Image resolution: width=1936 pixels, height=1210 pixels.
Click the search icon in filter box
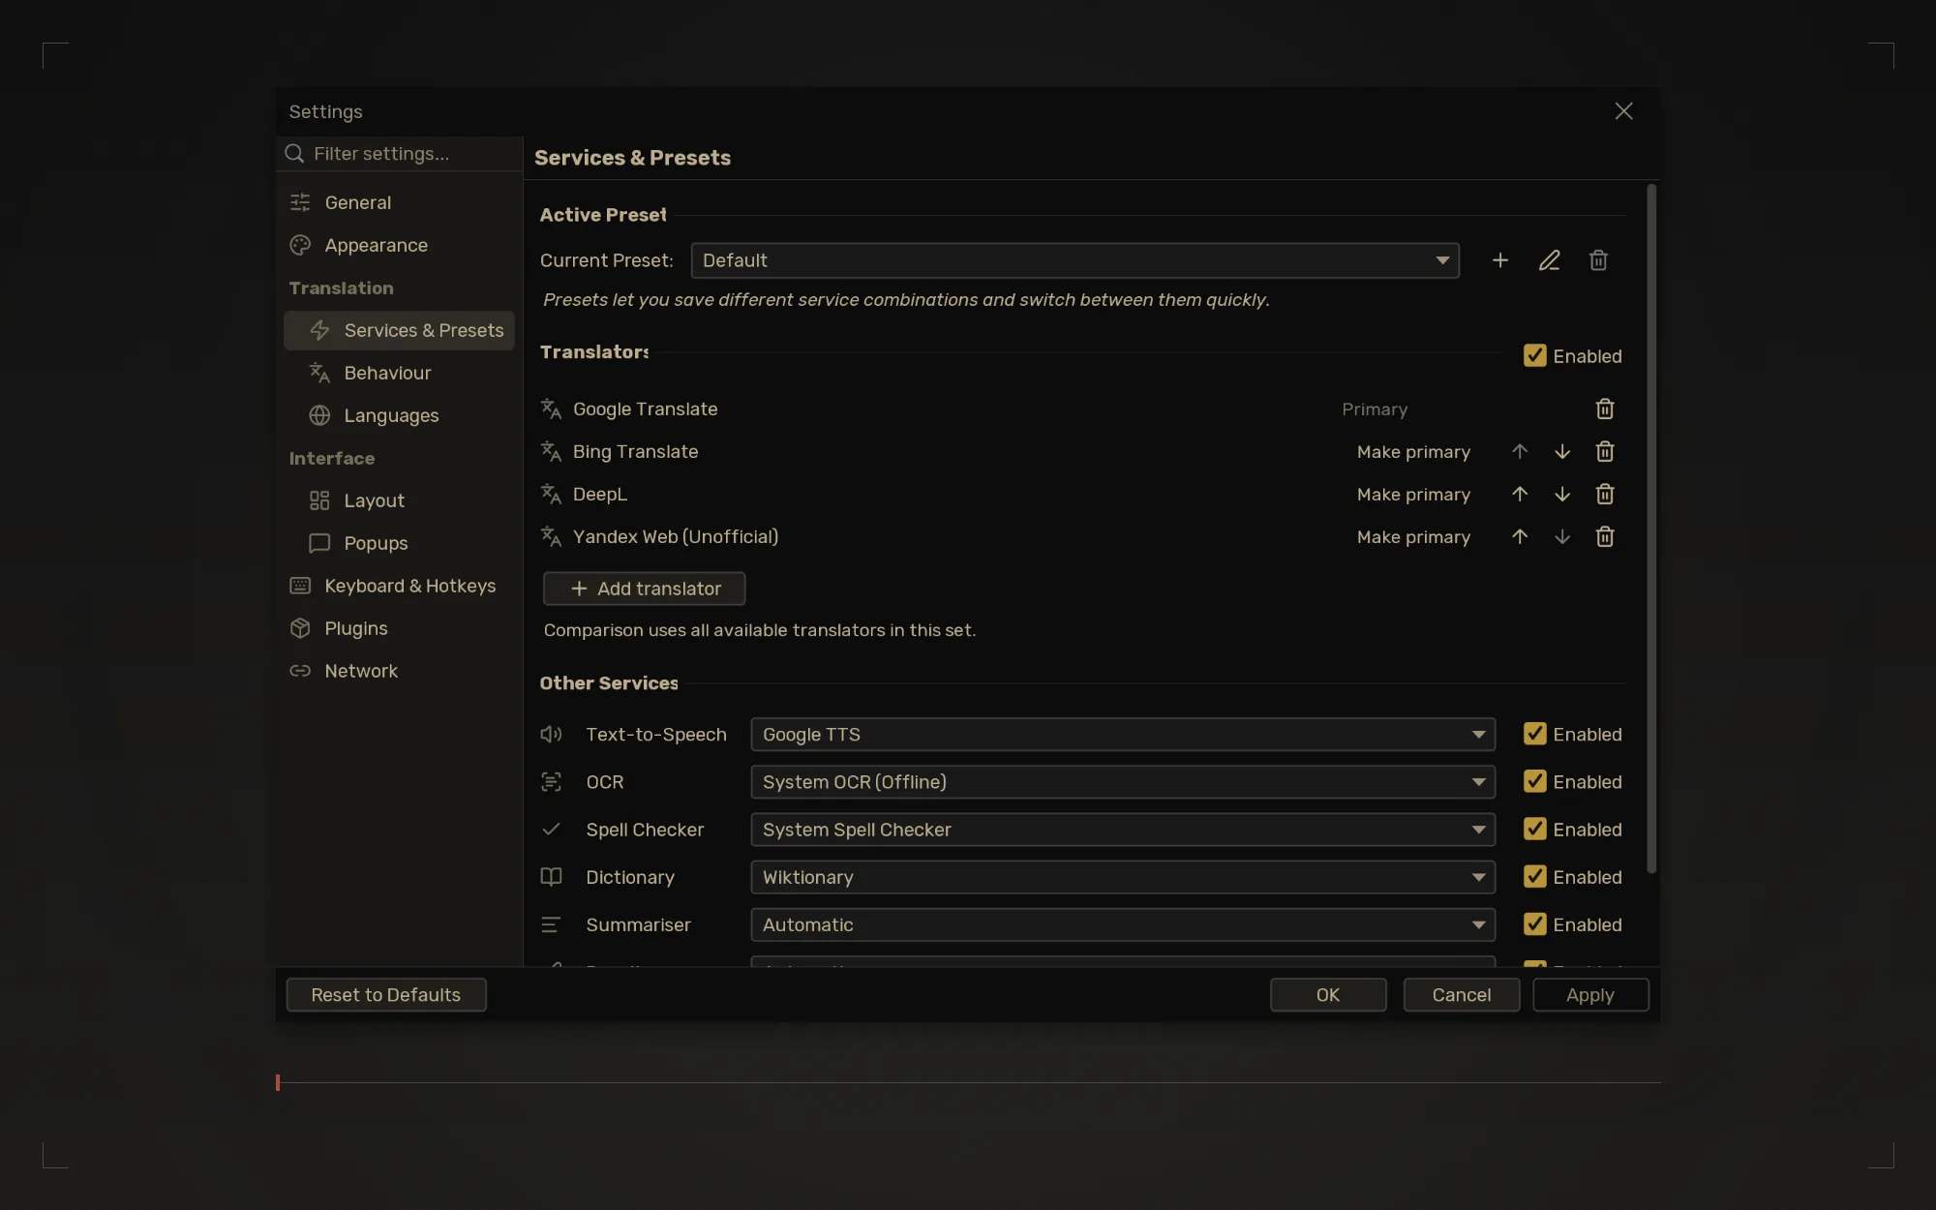point(294,154)
